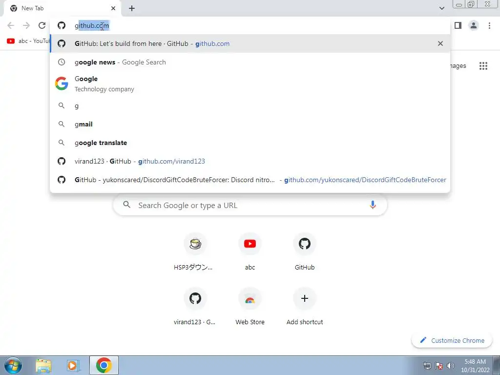Open the Windows Start menu orb
This screenshot has height=375, width=500.
(x=13, y=365)
